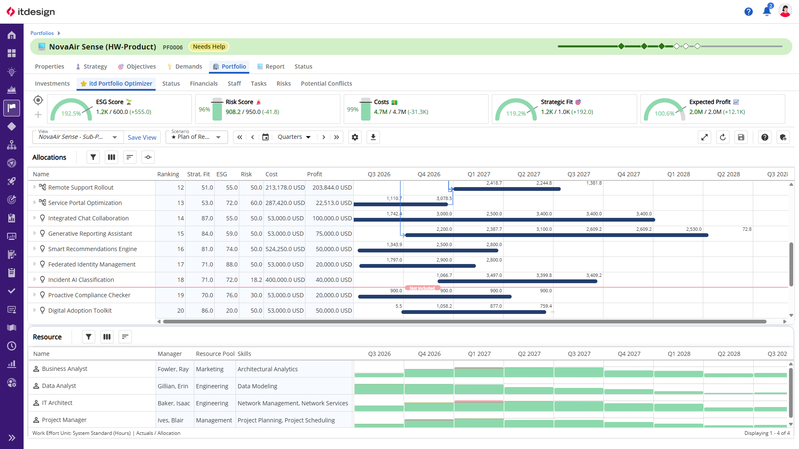Click the Allocations horizontal scrollbar

tap(464, 321)
